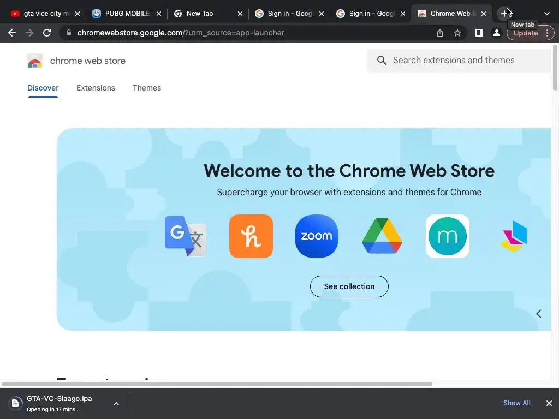Open the Chrome three-dot menu
This screenshot has height=419, width=559.
[547, 33]
